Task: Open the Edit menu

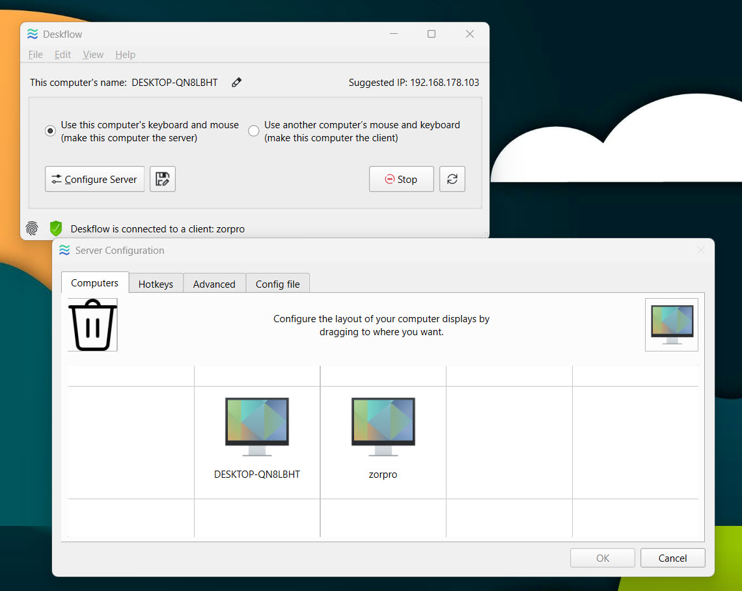Action: [x=62, y=55]
